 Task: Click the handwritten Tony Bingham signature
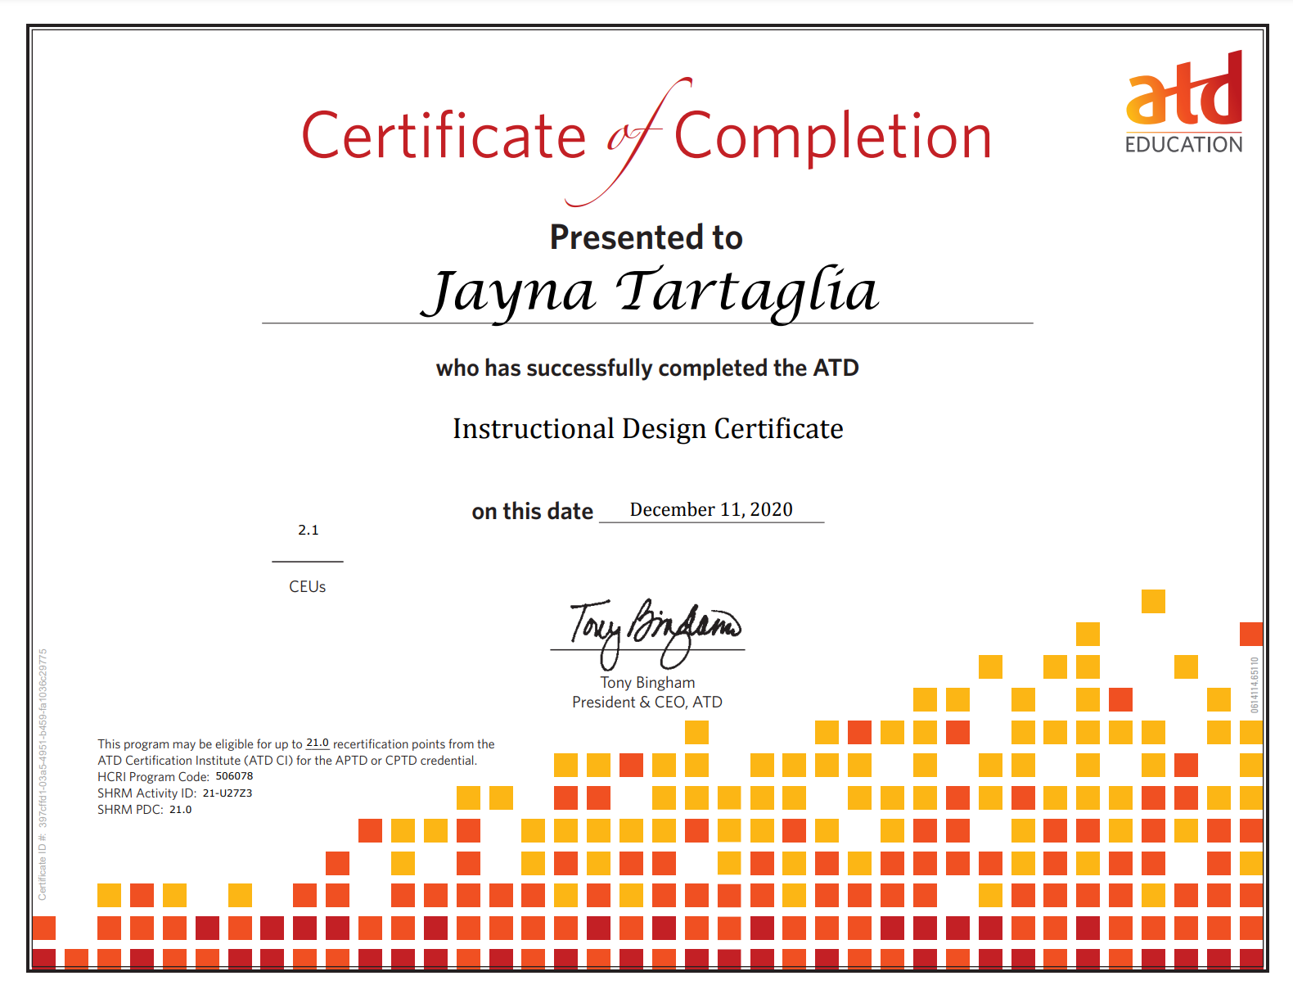[655, 633]
